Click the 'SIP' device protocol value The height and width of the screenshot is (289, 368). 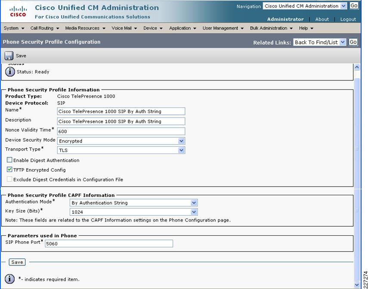[61, 103]
